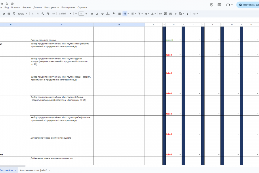This screenshot has width=259, height=173.
Task: Open the Calibri font dropdown
Action: [x=65, y=14]
